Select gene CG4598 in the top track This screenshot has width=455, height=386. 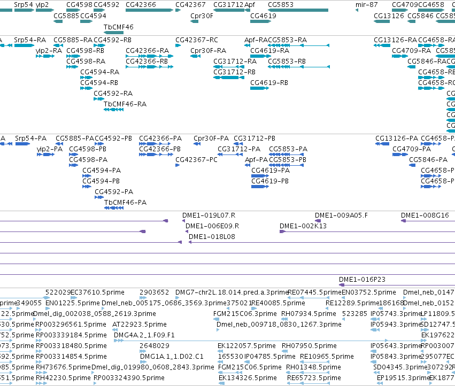[73, 10]
